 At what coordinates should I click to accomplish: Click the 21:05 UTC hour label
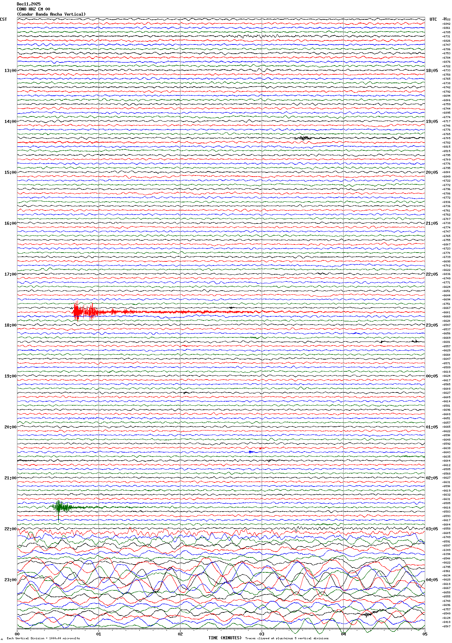tap(432, 223)
